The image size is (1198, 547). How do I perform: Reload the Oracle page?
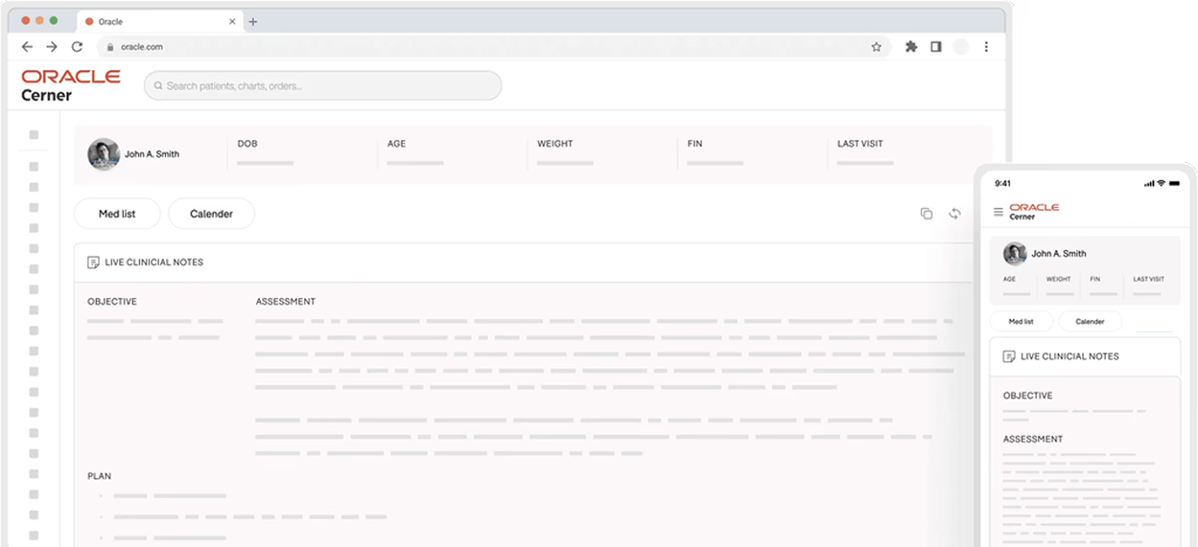[77, 47]
